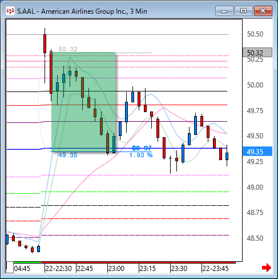This screenshot has height=279, width=278.
Task: Click the tall red candle near 50.50
Action: coord(45,43)
